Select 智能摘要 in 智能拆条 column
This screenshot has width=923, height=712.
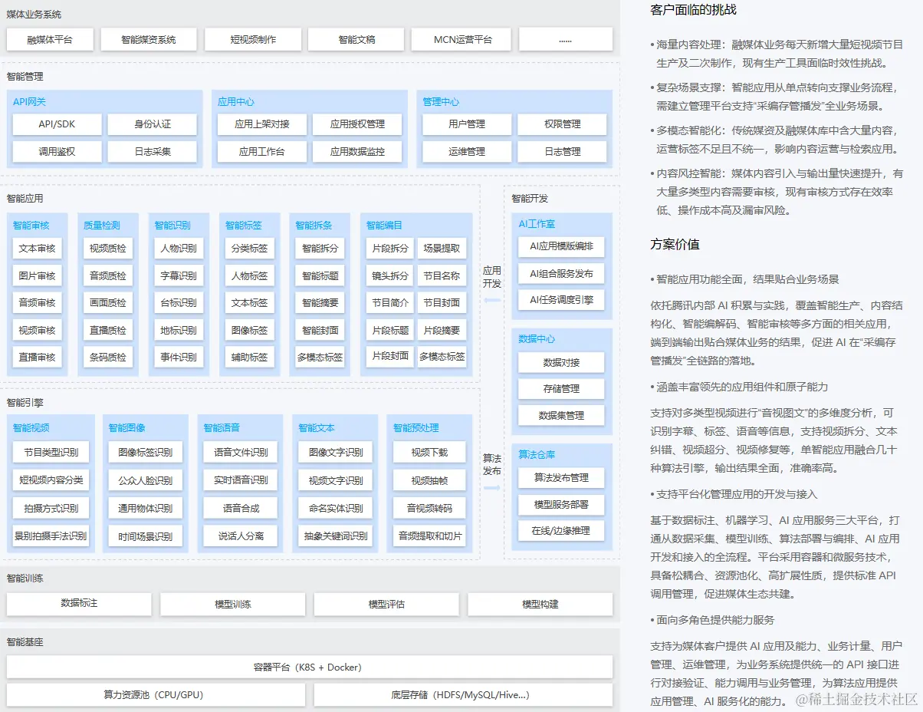(320, 302)
